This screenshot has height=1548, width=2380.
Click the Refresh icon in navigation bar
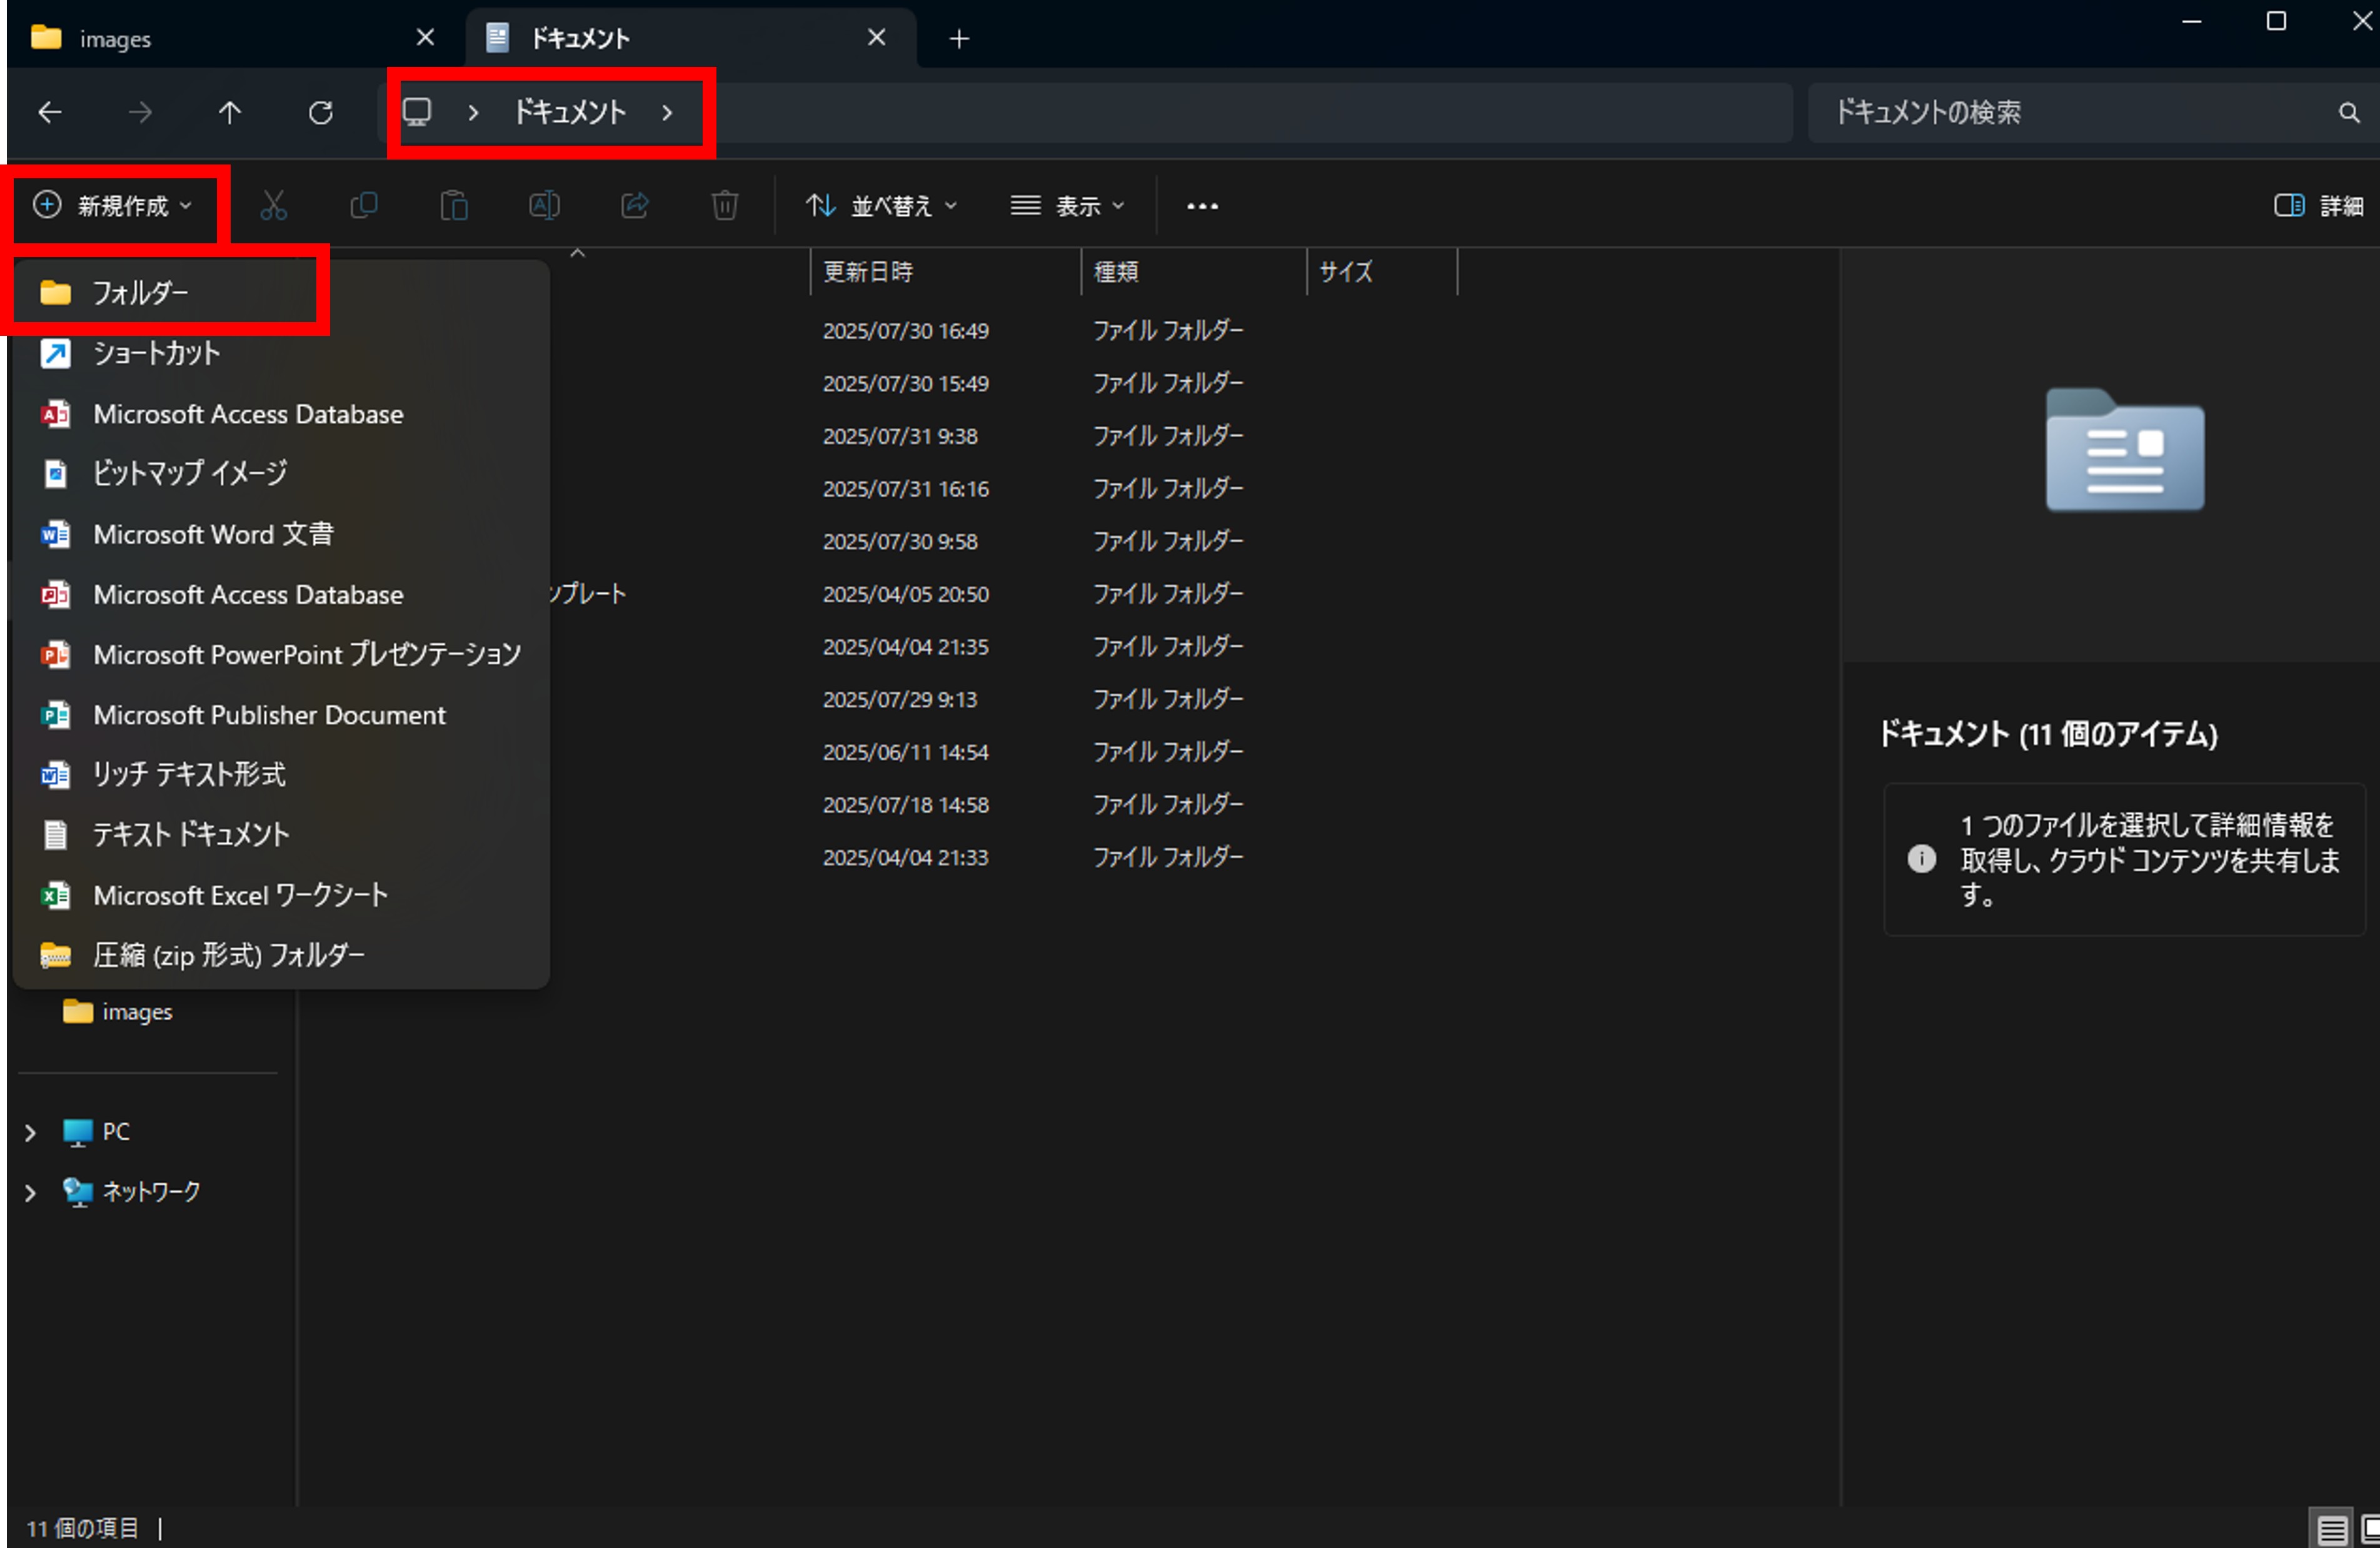(x=320, y=112)
